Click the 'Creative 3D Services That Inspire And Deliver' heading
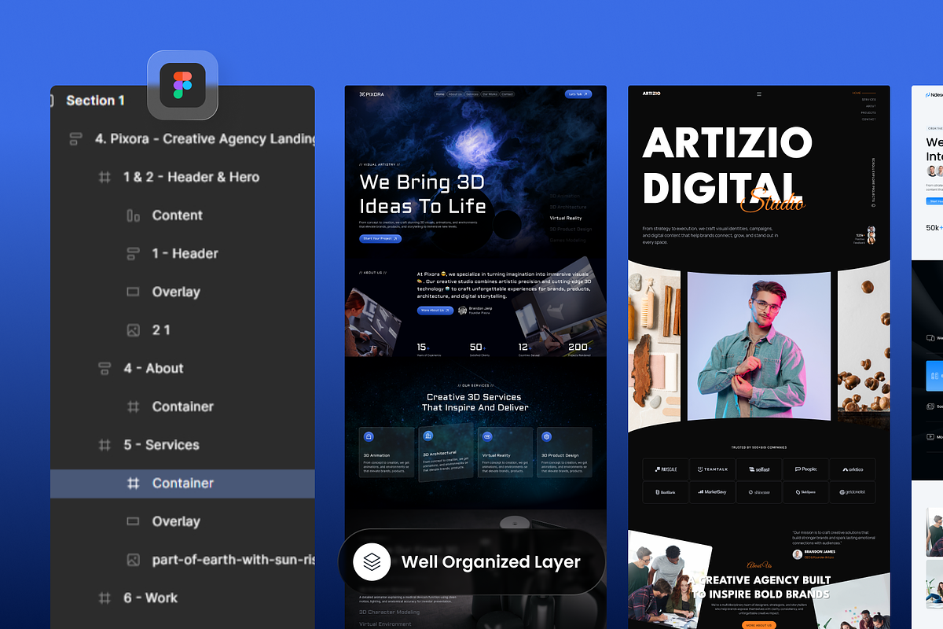943x629 pixels. click(475, 403)
